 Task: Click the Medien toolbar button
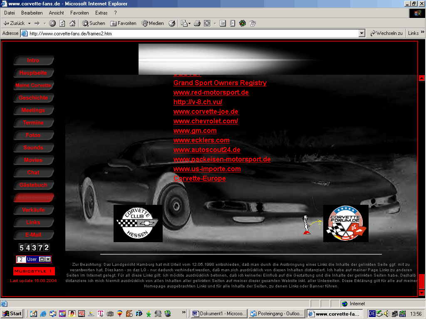153,23
